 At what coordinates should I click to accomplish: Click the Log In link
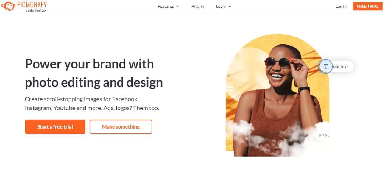click(x=341, y=6)
